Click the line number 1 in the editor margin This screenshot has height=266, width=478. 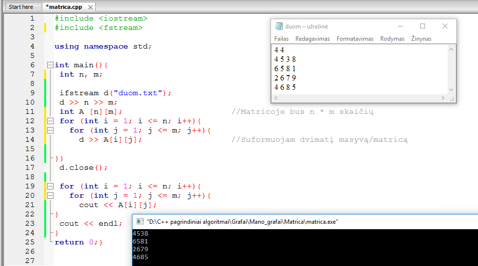coord(32,18)
